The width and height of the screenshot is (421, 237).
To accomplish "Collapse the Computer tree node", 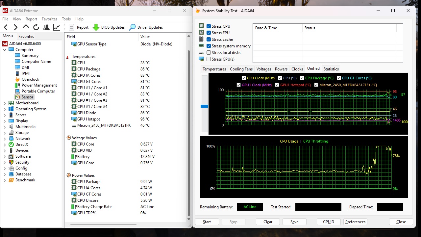I will [5, 50].
